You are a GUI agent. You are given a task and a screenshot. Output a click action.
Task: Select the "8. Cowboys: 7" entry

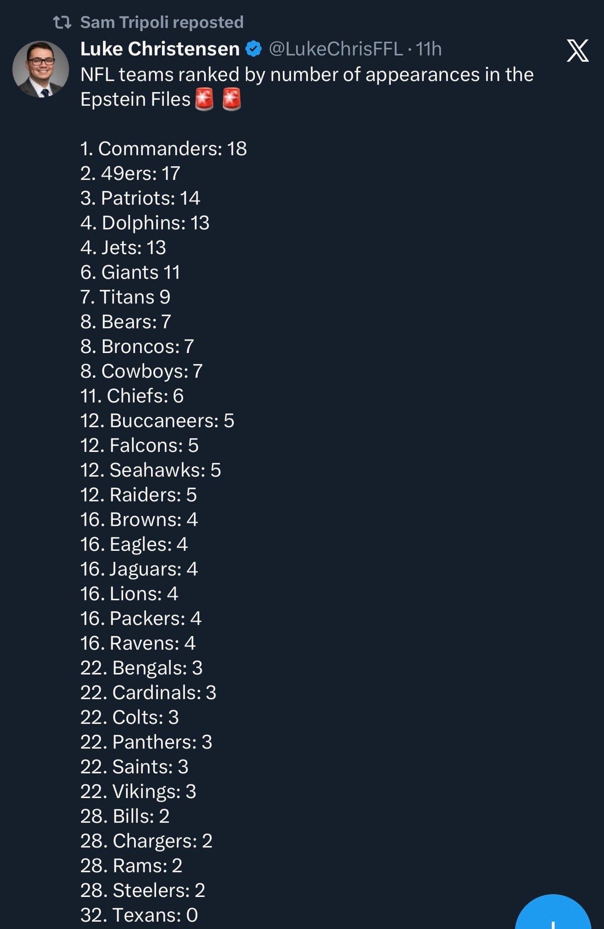(141, 371)
